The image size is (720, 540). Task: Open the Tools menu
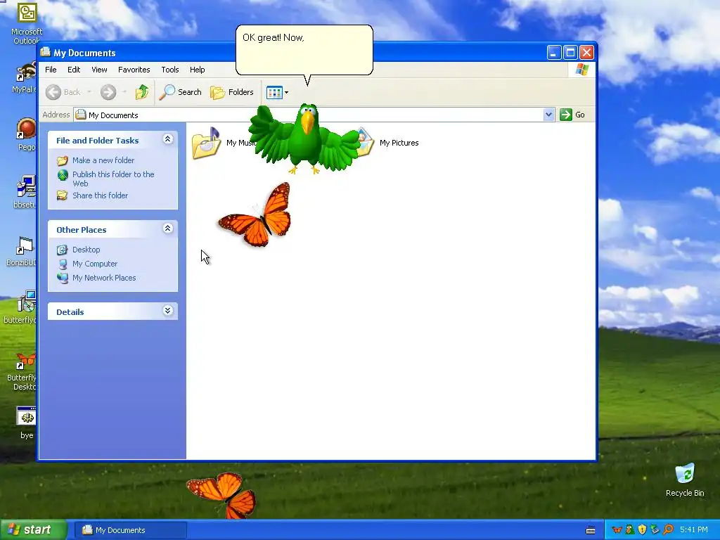[x=170, y=70]
